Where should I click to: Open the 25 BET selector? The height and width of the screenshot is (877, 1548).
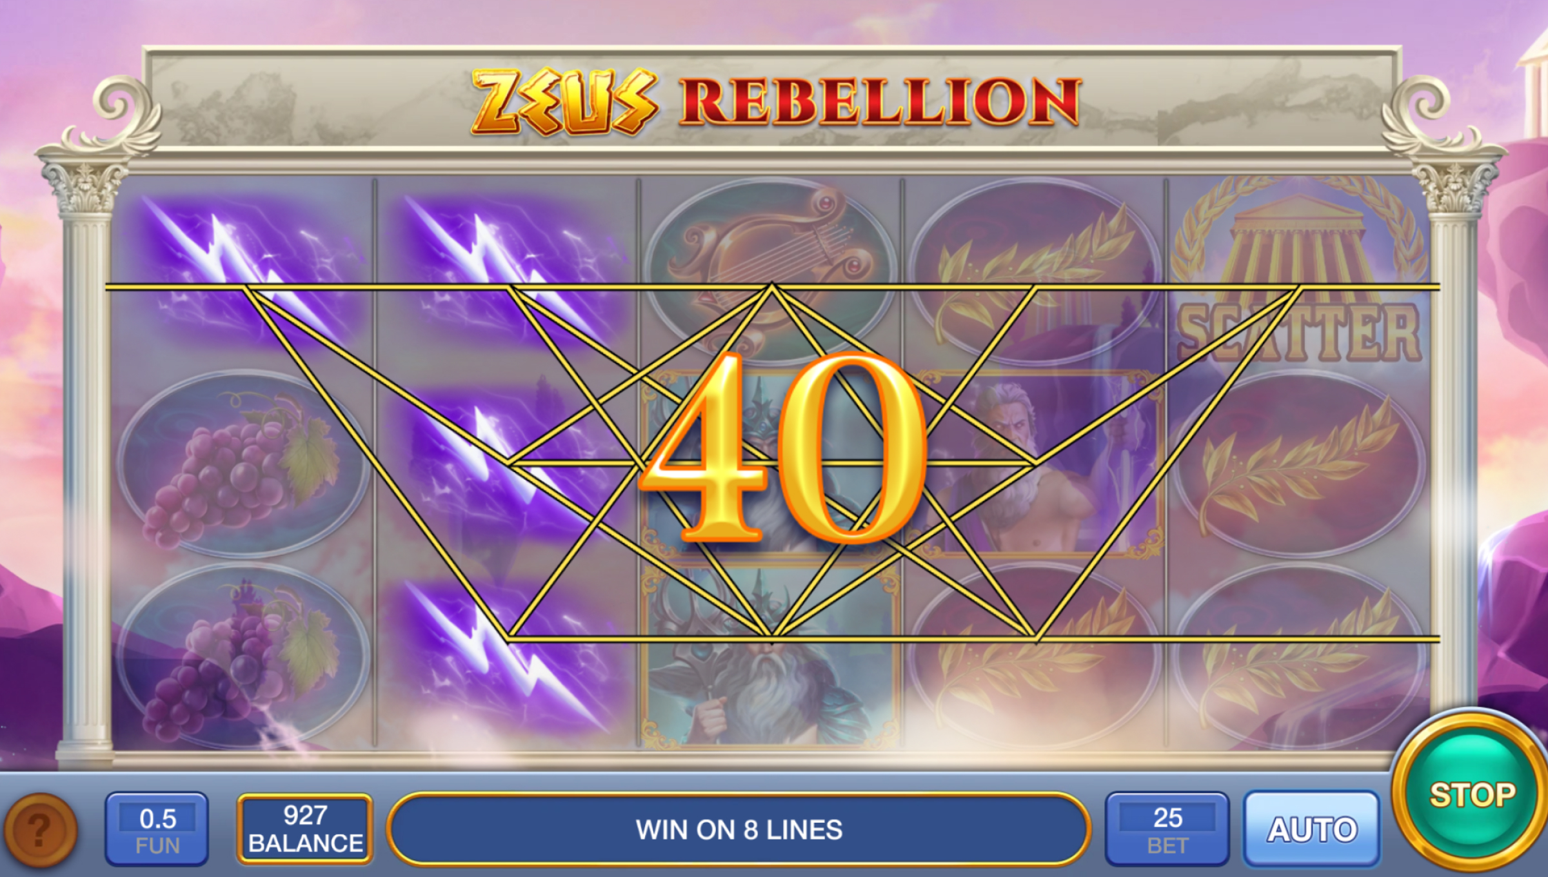point(1167,829)
